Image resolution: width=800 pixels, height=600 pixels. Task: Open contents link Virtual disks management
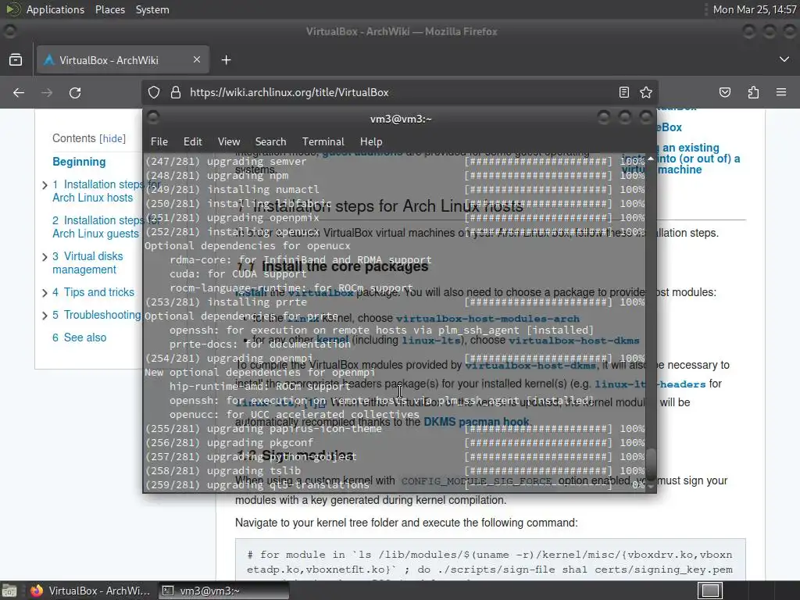click(87, 262)
